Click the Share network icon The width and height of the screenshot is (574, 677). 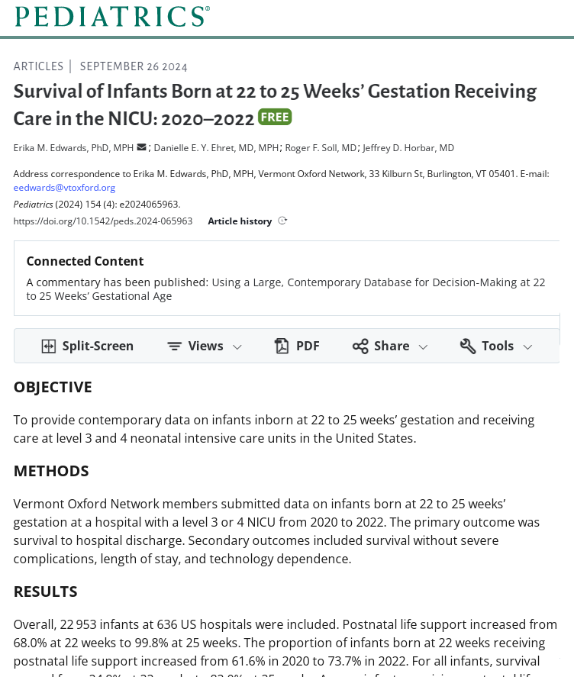pos(360,347)
